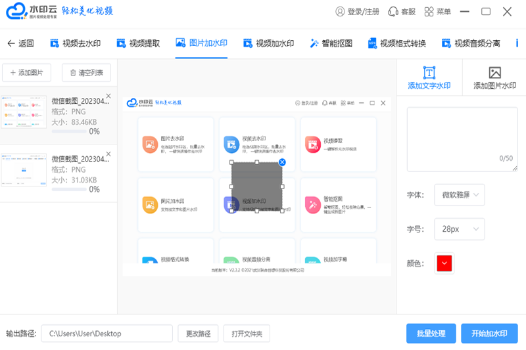Select the 添加文字水印 text icon
The image size is (526, 350).
pos(429,73)
